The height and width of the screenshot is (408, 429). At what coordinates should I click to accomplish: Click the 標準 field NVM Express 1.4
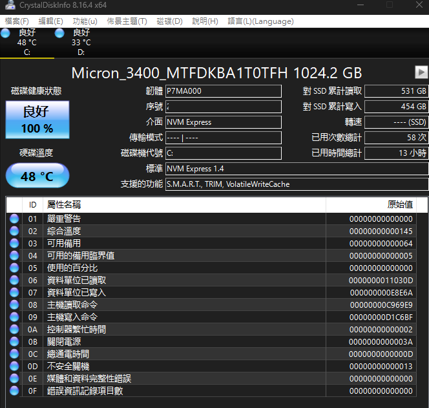click(x=297, y=169)
